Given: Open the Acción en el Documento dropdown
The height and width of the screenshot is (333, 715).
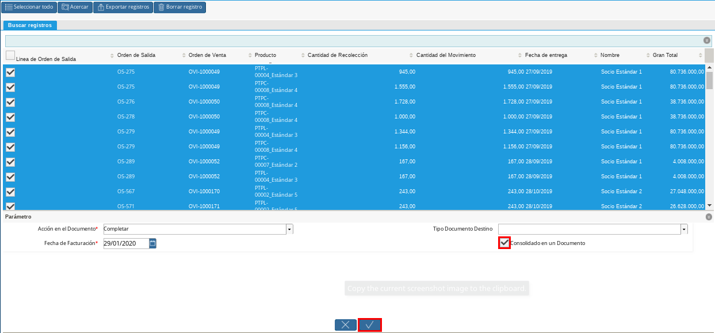Looking at the screenshot, I should tap(289, 229).
